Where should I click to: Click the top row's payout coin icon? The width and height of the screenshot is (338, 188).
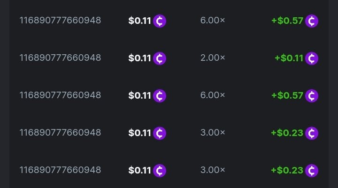[x=312, y=21]
